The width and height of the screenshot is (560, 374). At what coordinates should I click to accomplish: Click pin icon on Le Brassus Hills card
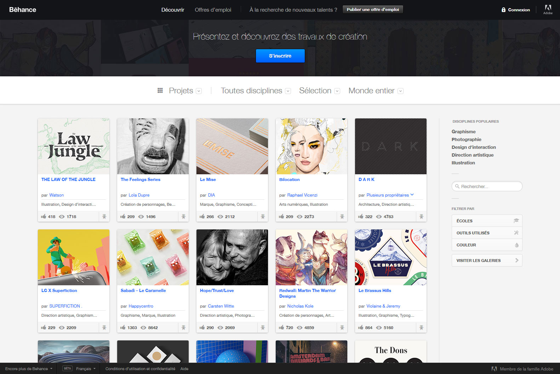[421, 328]
